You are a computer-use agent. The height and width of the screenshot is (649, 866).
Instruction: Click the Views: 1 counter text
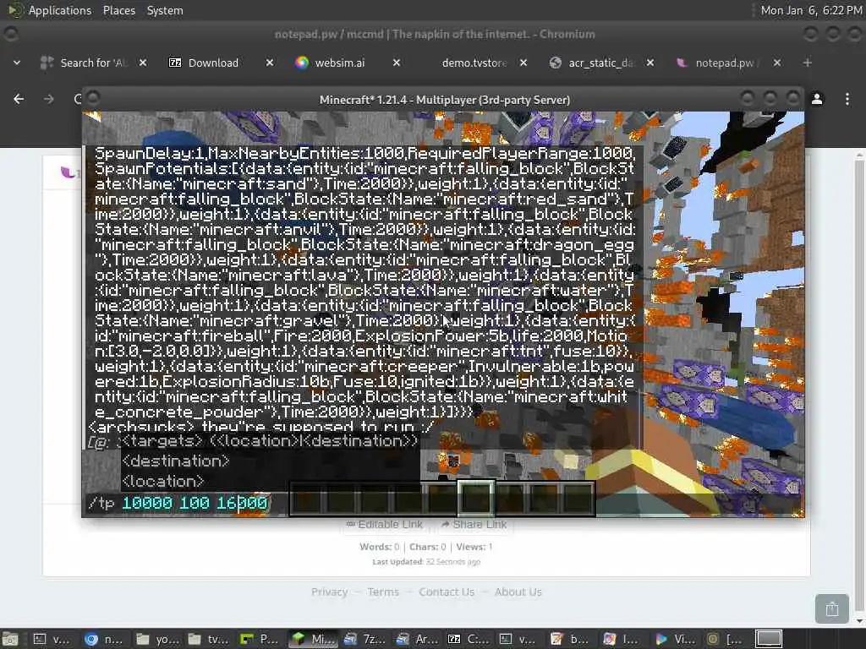point(474,547)
